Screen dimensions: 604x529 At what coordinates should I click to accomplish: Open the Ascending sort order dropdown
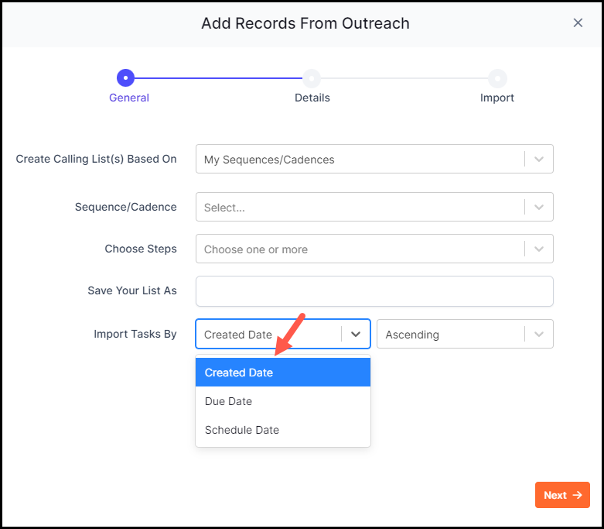coord(465,334)
